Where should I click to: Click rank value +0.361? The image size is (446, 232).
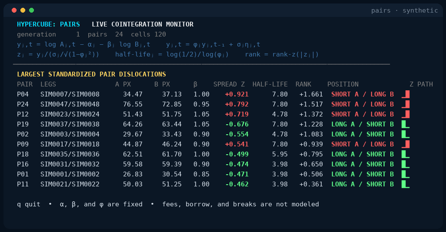tap(311, 184)
